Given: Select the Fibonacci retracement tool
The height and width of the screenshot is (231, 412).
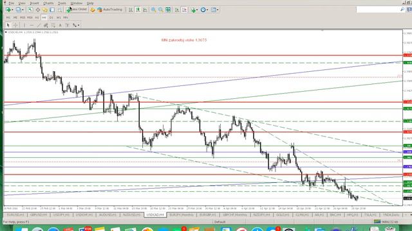Looking at the screenshot, I should point(53,25).
